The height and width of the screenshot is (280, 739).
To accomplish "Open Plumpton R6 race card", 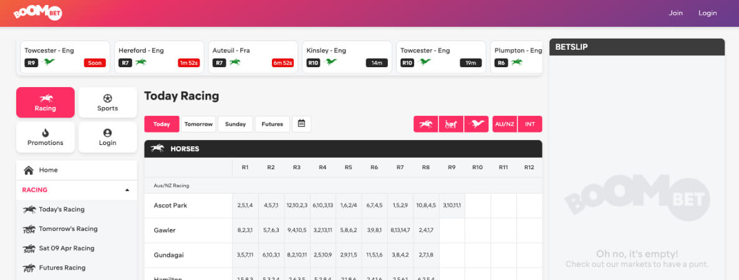I will click(516, 57).
